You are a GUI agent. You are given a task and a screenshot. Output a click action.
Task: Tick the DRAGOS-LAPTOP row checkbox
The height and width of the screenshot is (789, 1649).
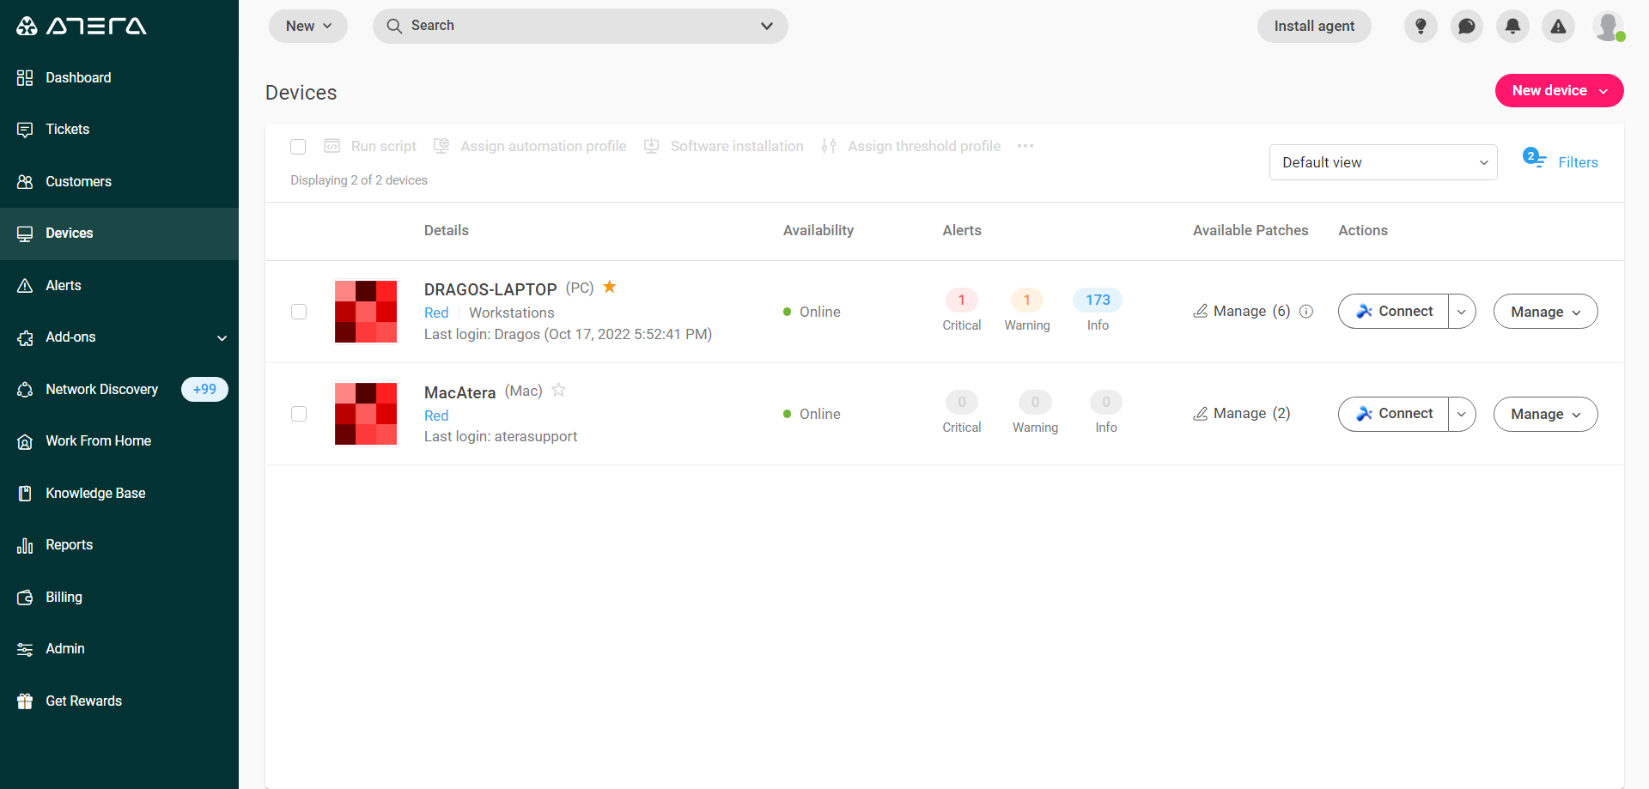(299, 312)
